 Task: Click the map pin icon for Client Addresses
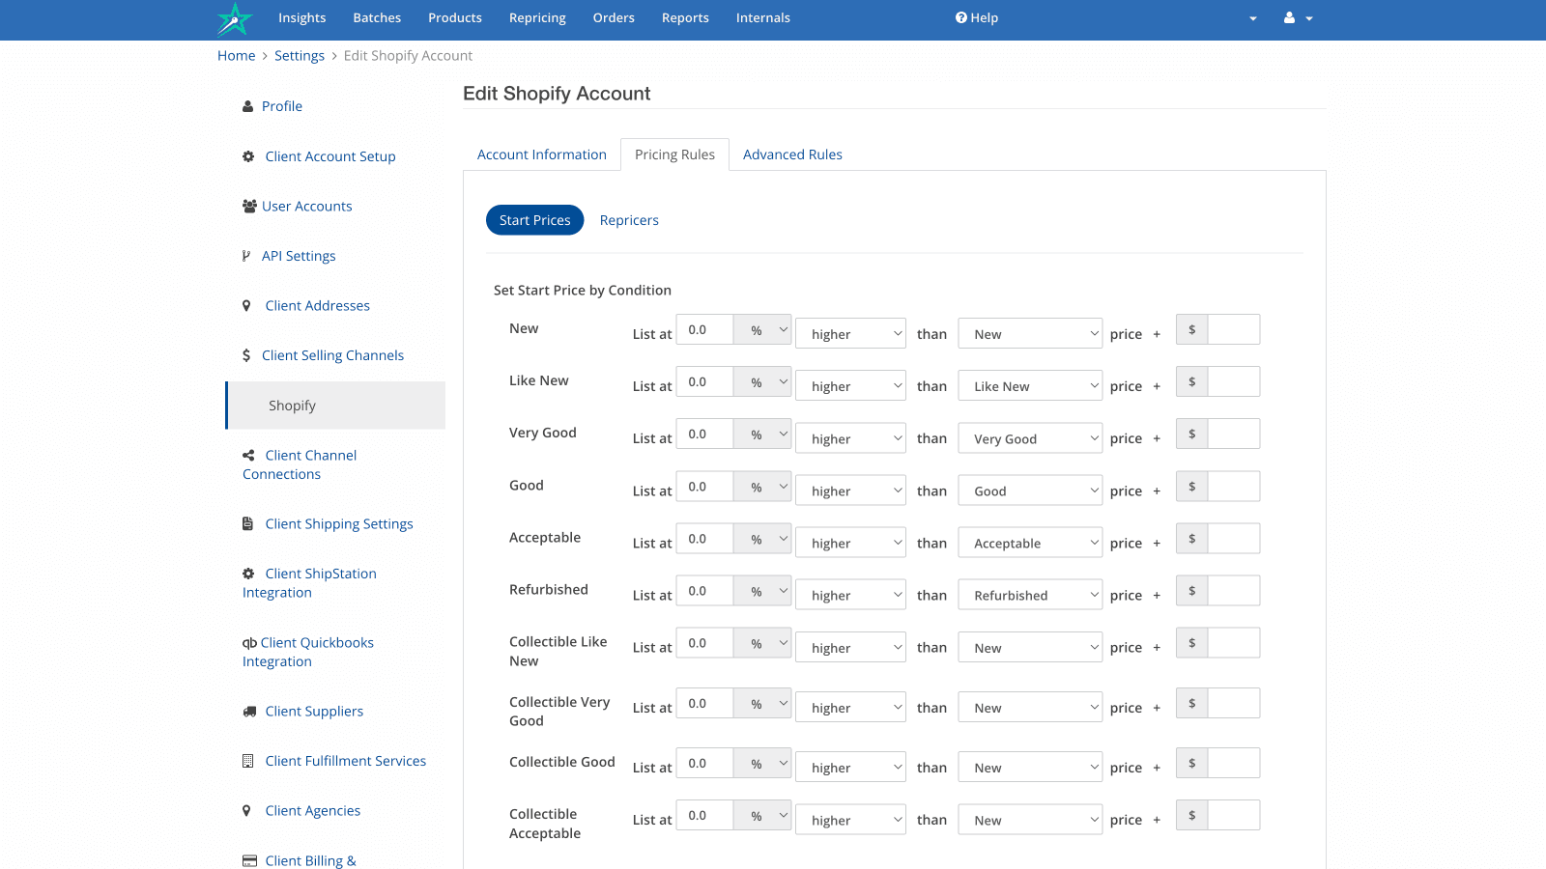click(x=246, y=306)
